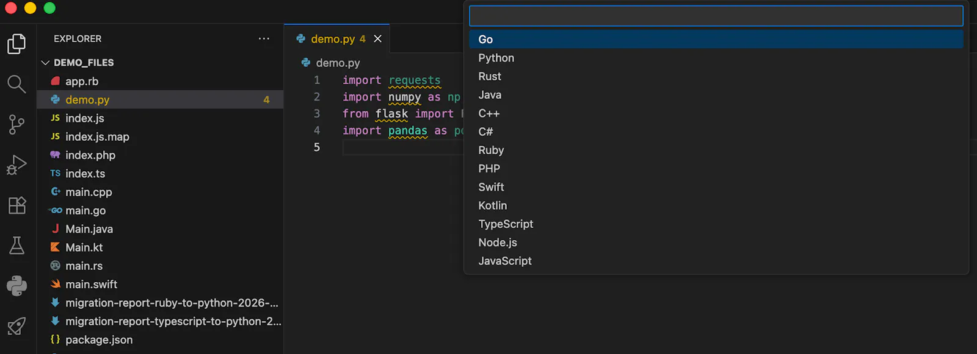This screenshot has height=354, width=977.
Task: Select Rust in the language picker
Action: coord(716,76)
